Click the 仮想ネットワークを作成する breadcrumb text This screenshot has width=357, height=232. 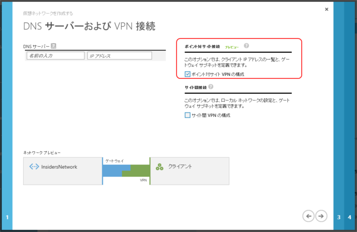tap(48, 13)
